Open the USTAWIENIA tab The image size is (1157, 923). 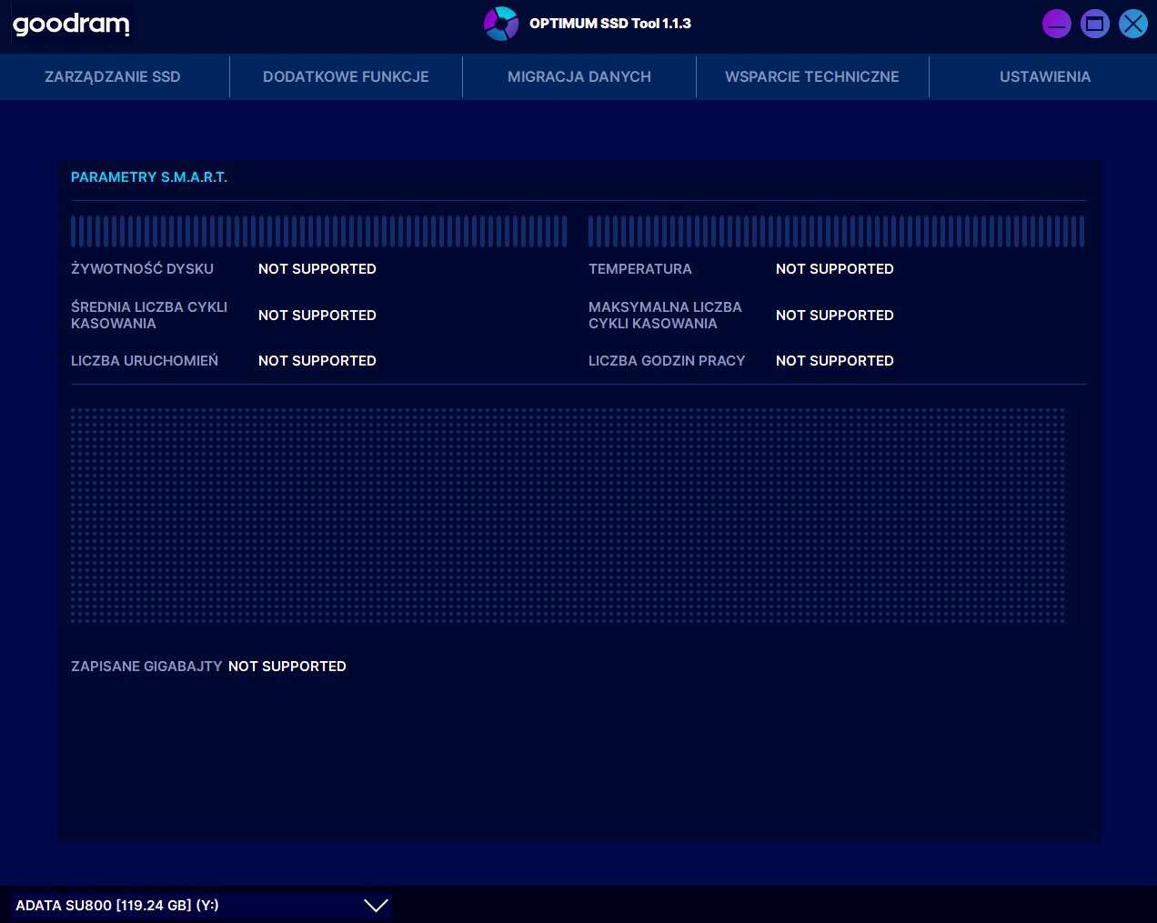pyautogui.click(x=1044, y=76)
